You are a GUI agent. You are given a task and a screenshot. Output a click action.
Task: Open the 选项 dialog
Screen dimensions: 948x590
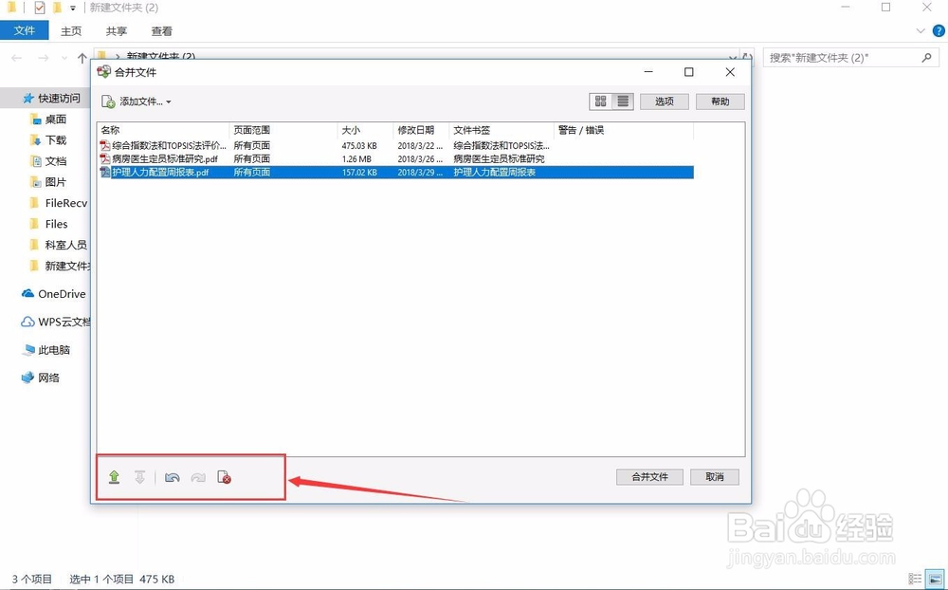664,101
